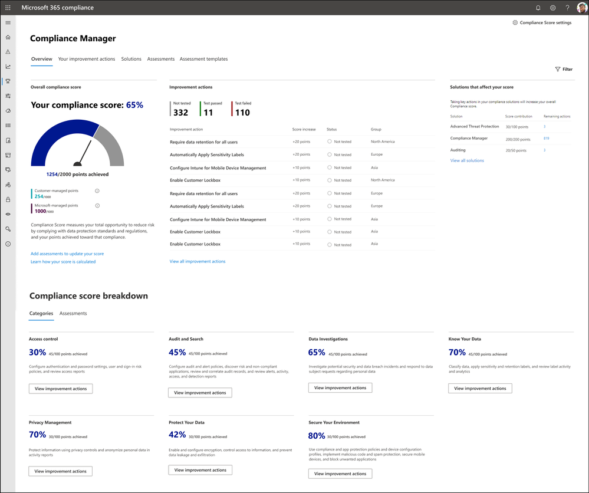View improvement actions for Data Investigations

click(340, 388)
